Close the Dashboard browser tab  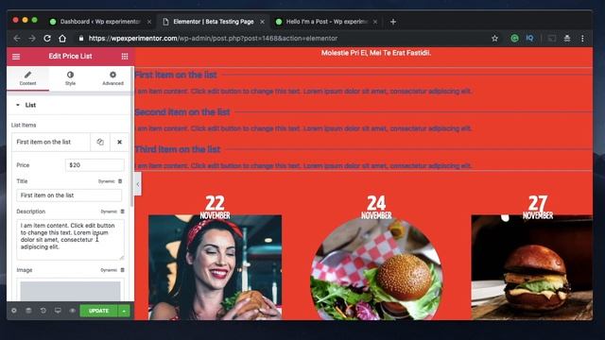[149, 22]
